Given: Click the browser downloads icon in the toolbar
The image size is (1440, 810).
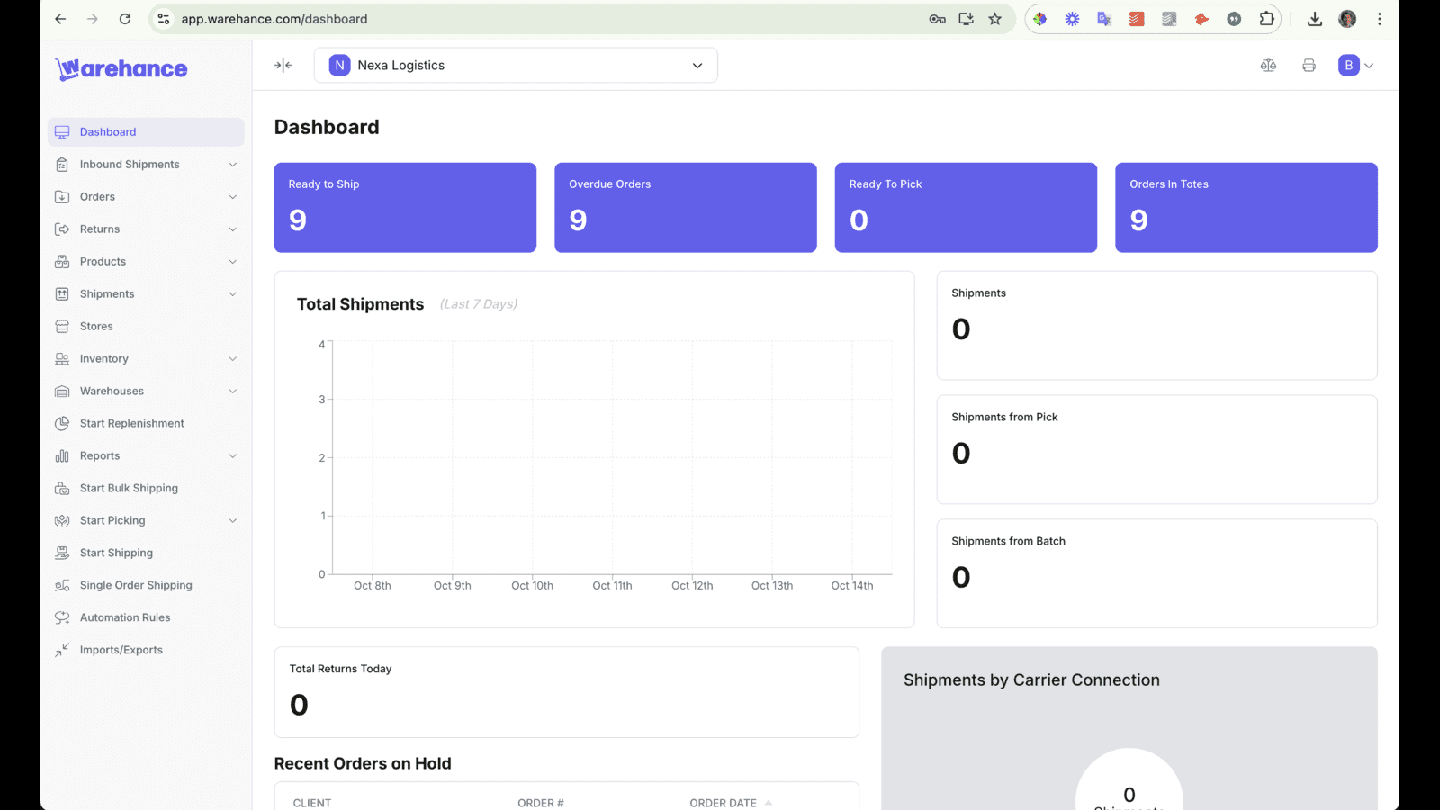Looking at the screenshot, I should tap(1315, 18).
